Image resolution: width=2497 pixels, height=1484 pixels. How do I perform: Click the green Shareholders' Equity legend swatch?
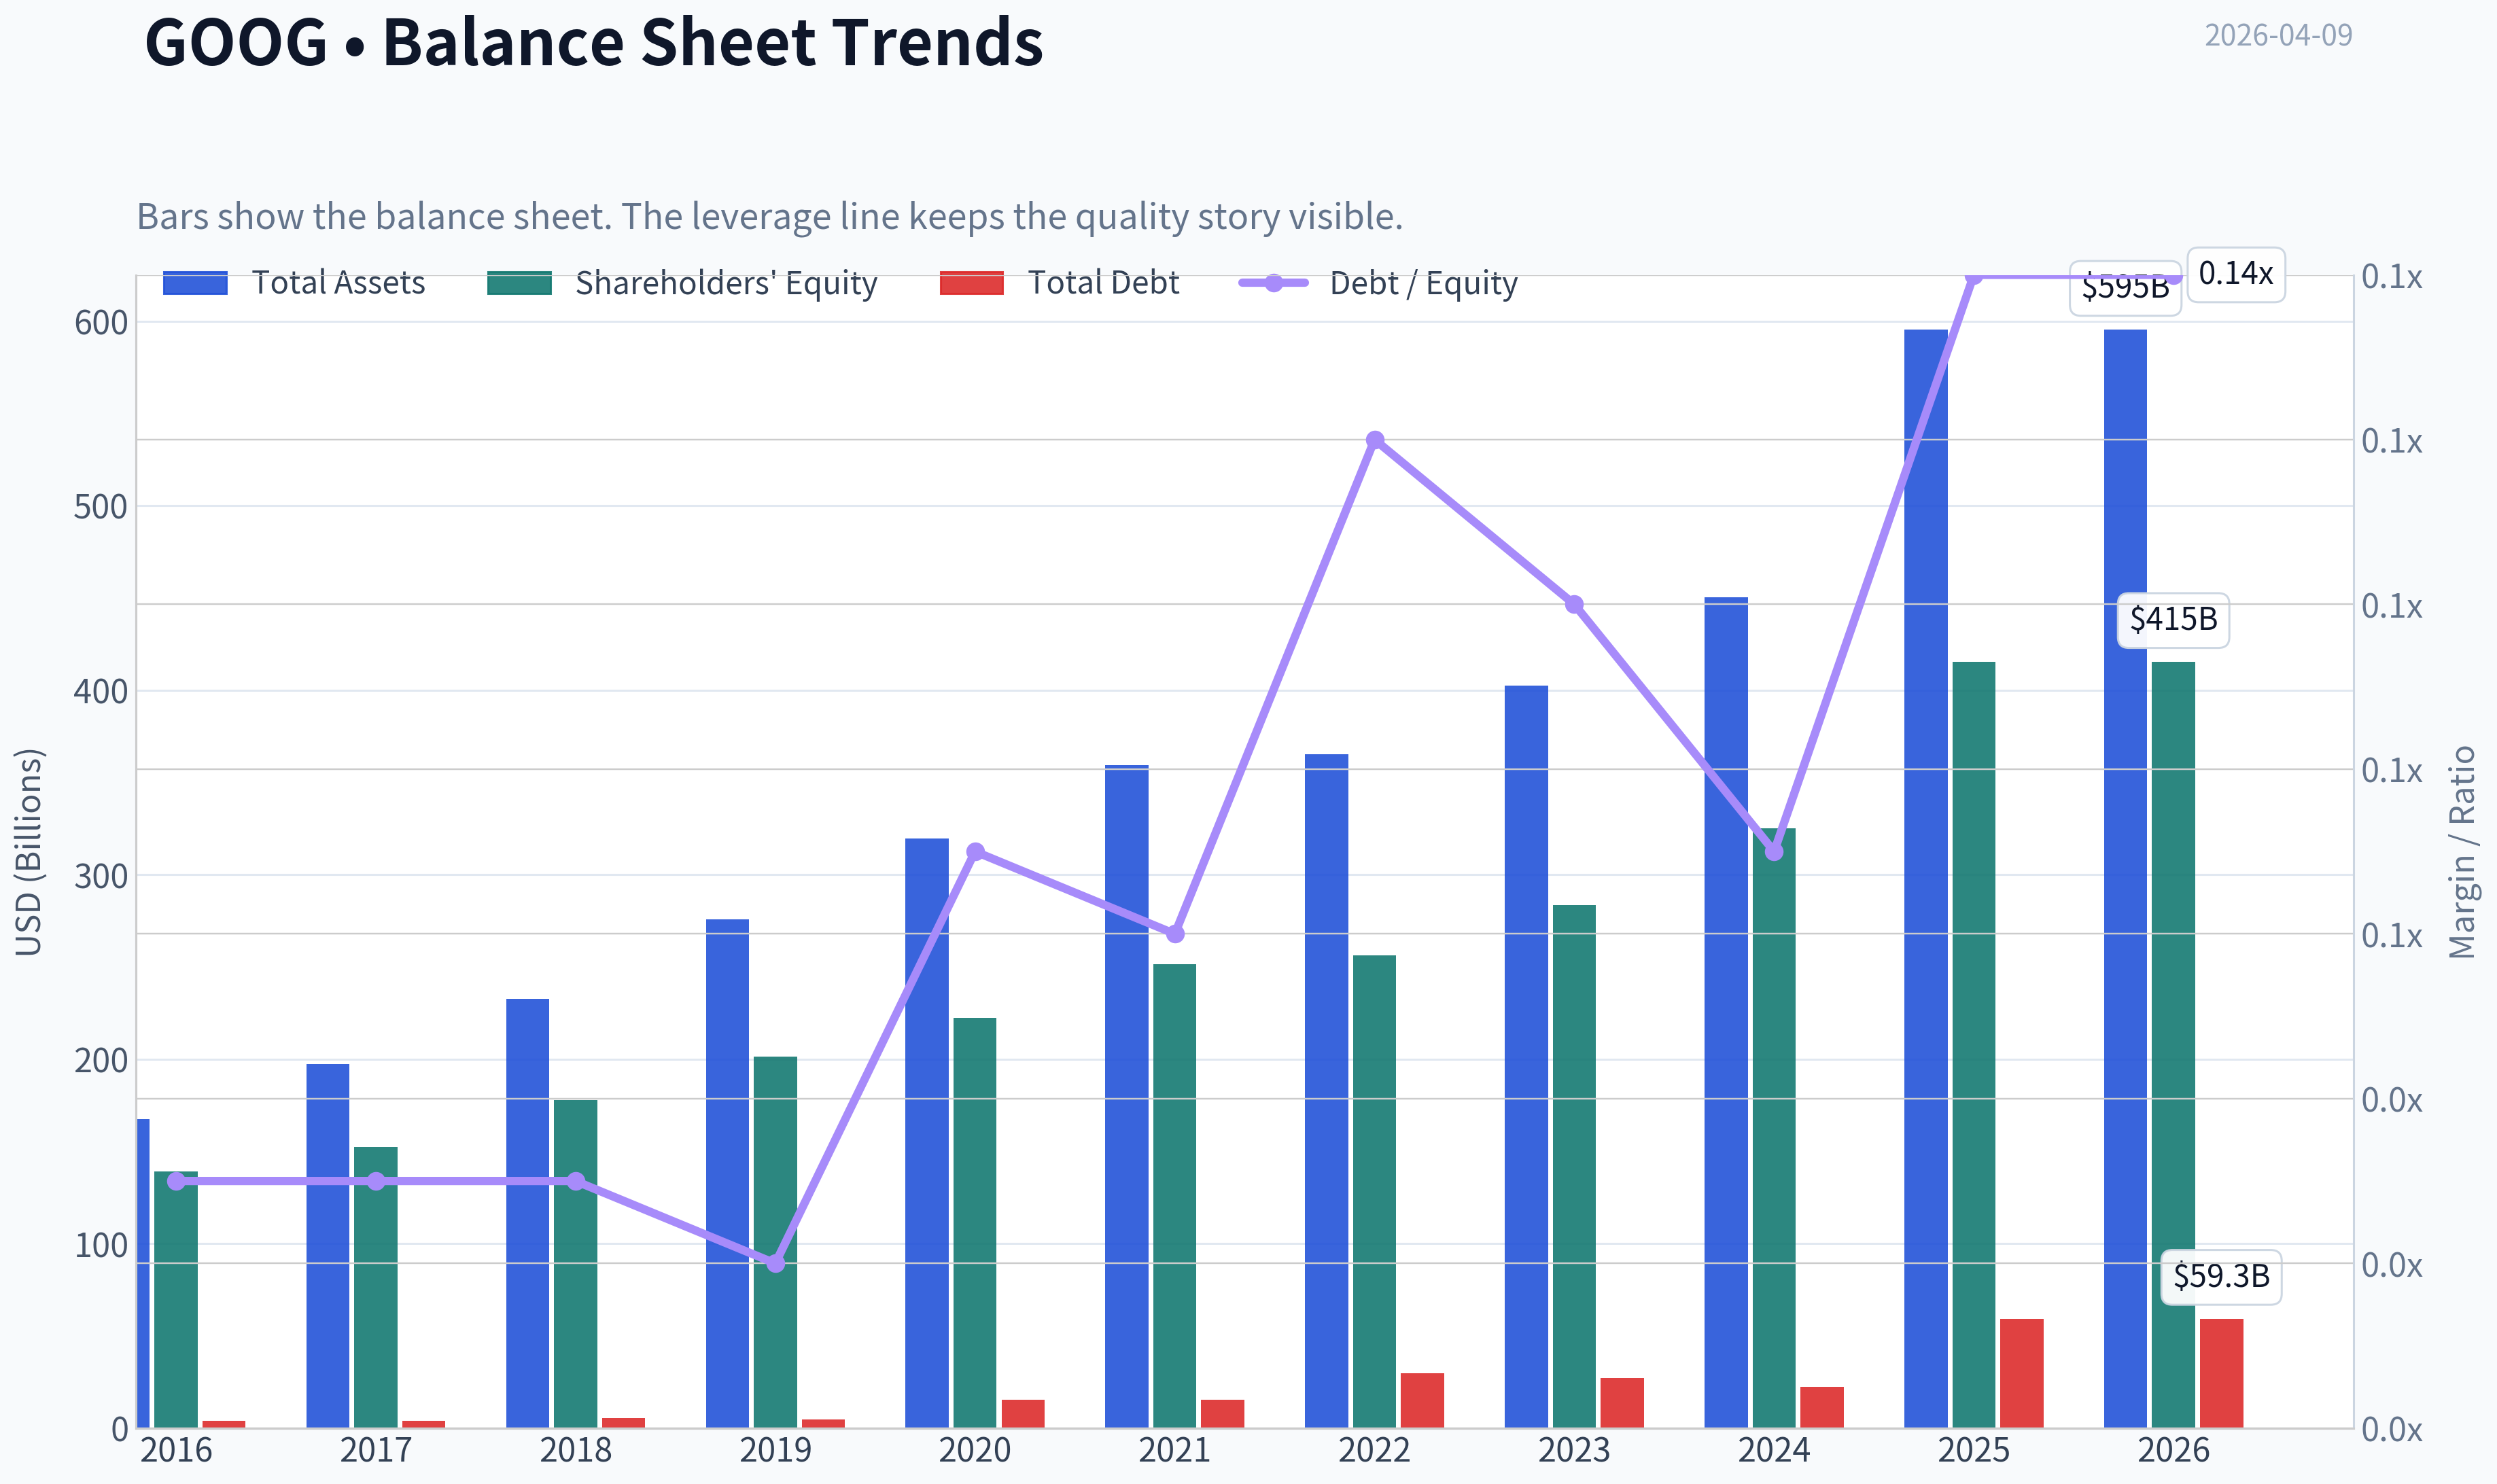pos(519,283)
